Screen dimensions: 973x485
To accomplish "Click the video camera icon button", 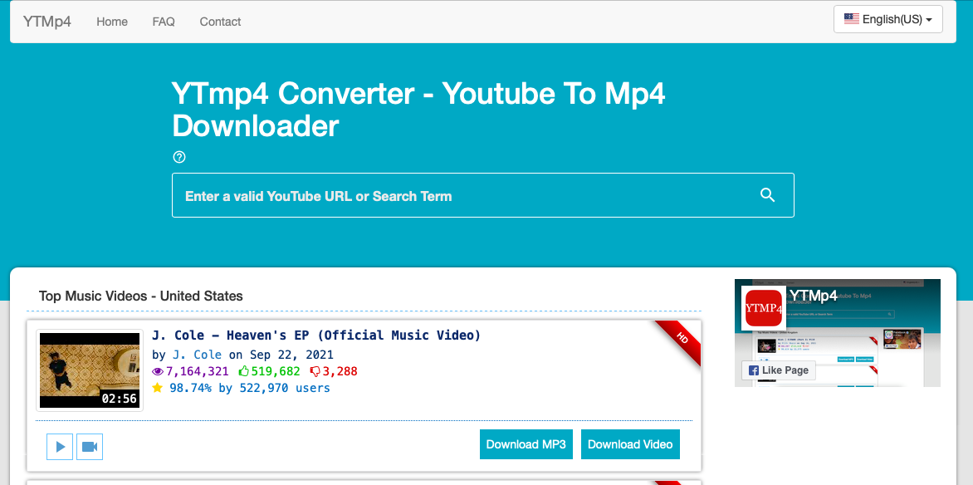I will 90,447.
